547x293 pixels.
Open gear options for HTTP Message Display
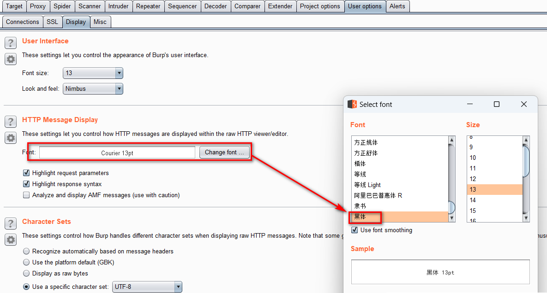coord(11,138)
